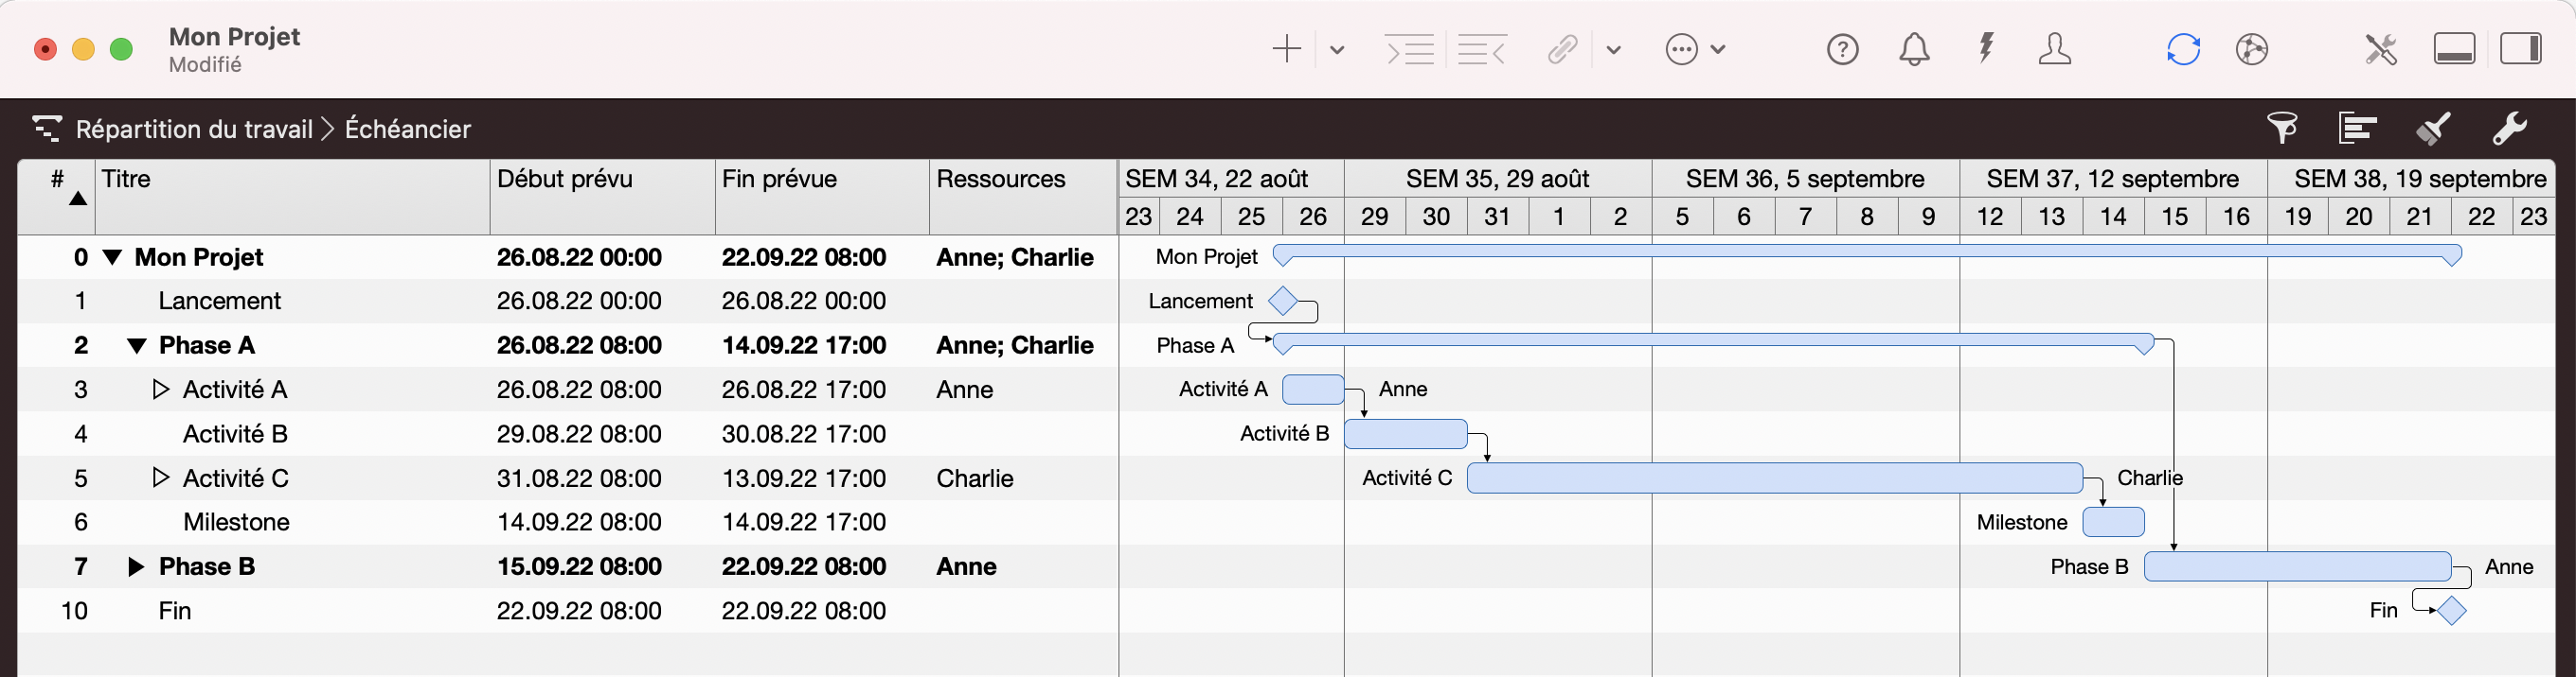Click the blue sync arrows icon
Image resolution: width=2576 pixels, height=677 pixels.
click(2183, 49)
